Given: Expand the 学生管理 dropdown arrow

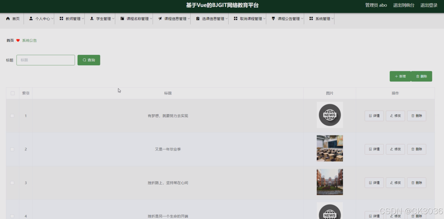Looking at the screenshot, I should [113, 18].
